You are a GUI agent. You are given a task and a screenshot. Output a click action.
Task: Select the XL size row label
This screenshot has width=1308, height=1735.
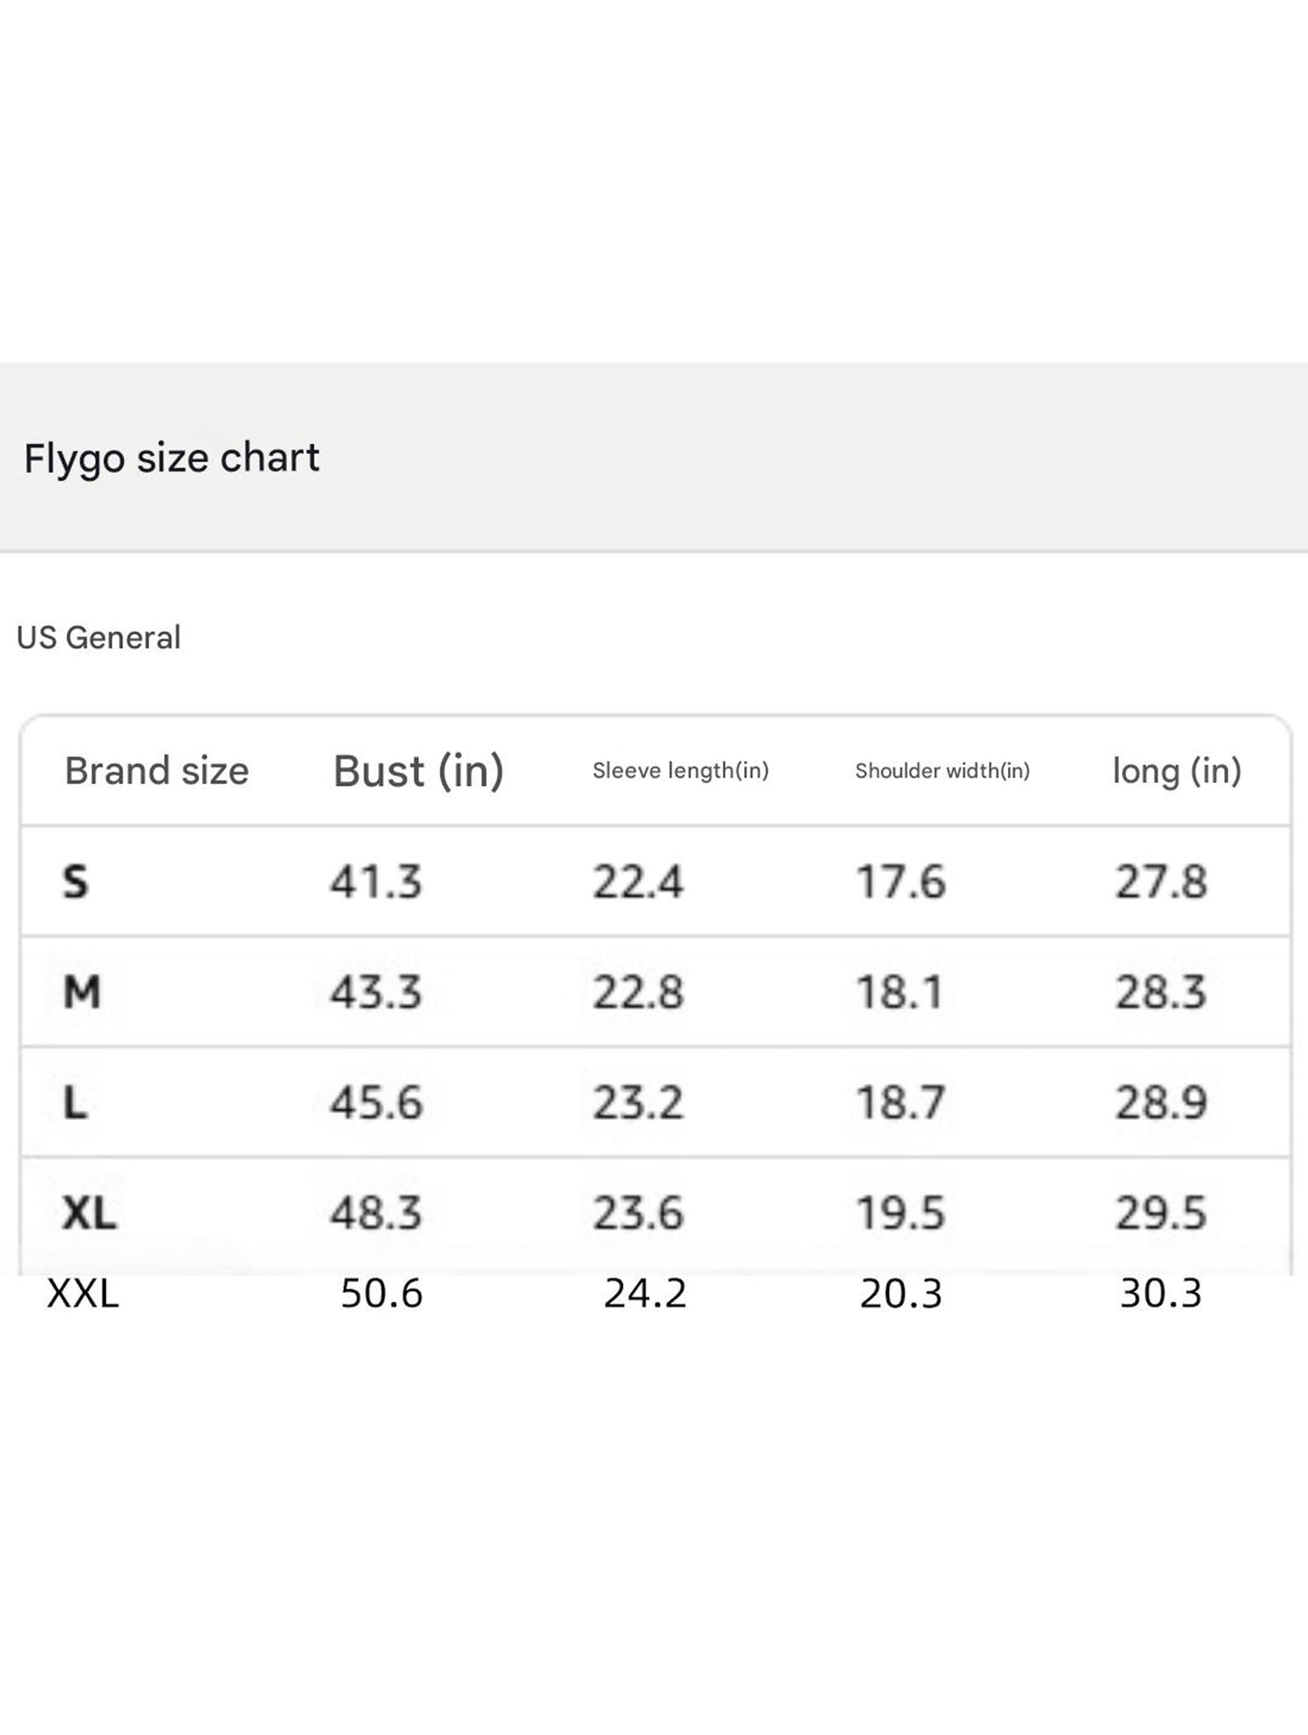89,1213
